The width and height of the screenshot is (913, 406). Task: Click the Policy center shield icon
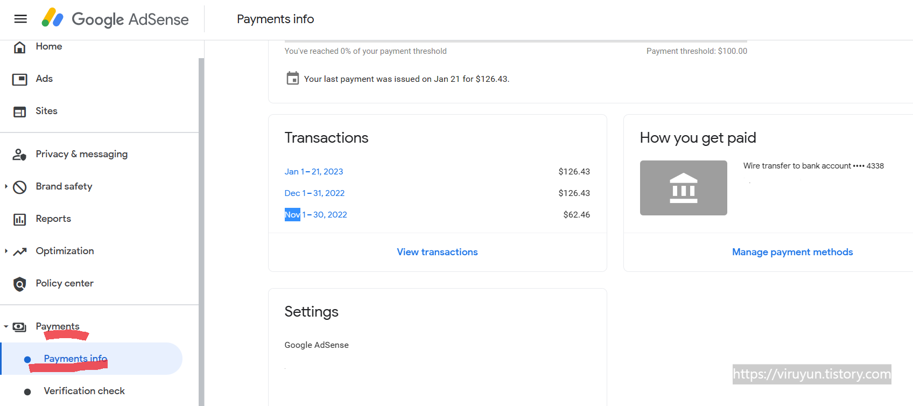tap(19, 284)
